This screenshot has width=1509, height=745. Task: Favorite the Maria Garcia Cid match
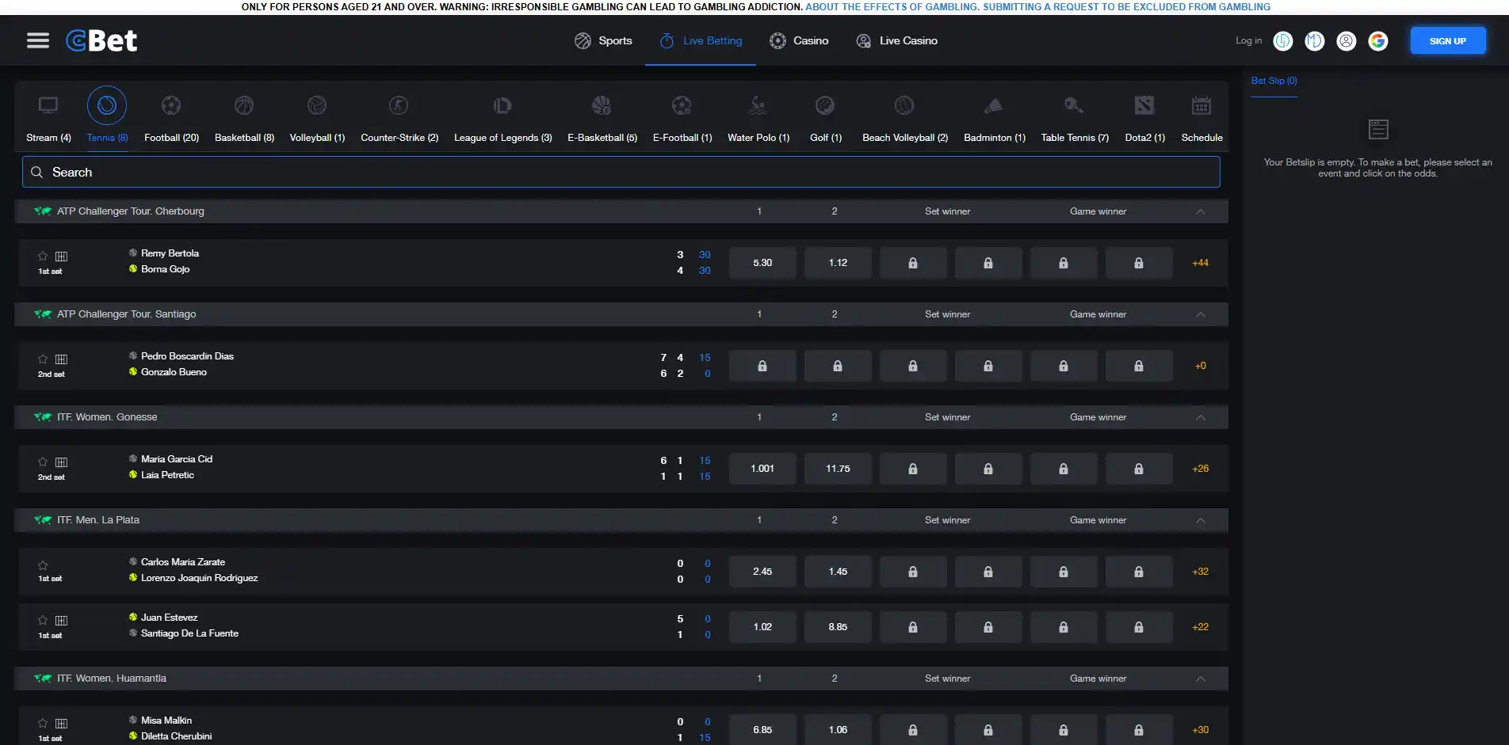pos(43,462)
